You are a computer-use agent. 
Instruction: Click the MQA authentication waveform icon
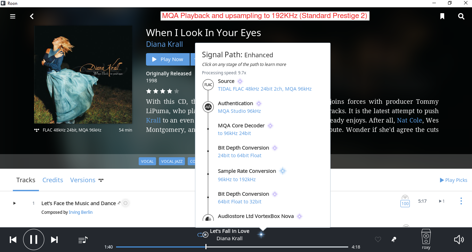(208, 107)
